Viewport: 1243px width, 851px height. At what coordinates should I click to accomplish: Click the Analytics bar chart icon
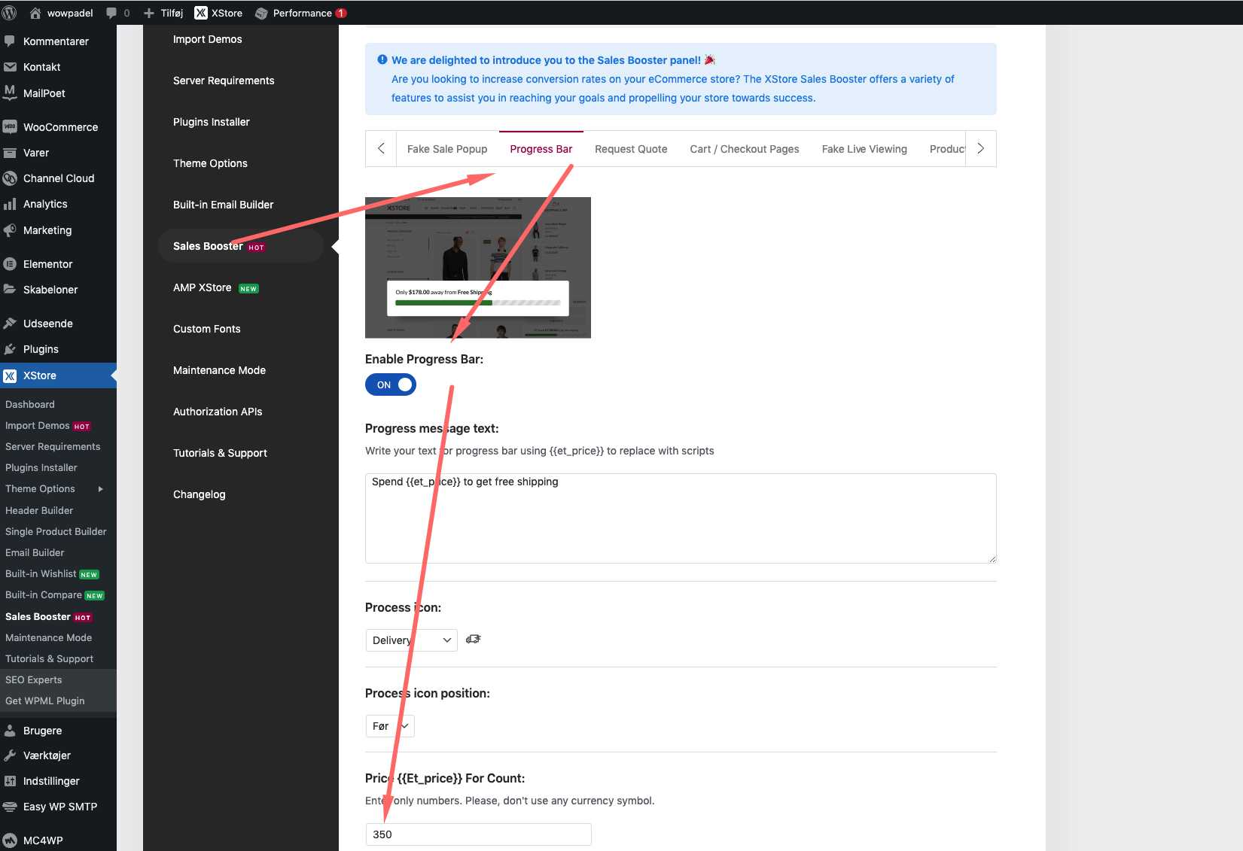(x=10, y=204)
